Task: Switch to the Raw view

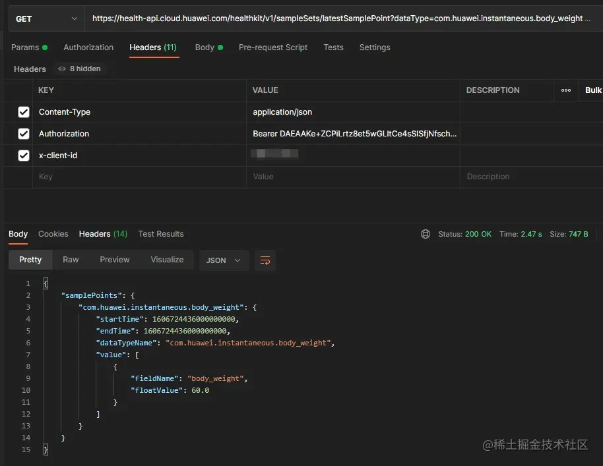Action: point(71,260)
